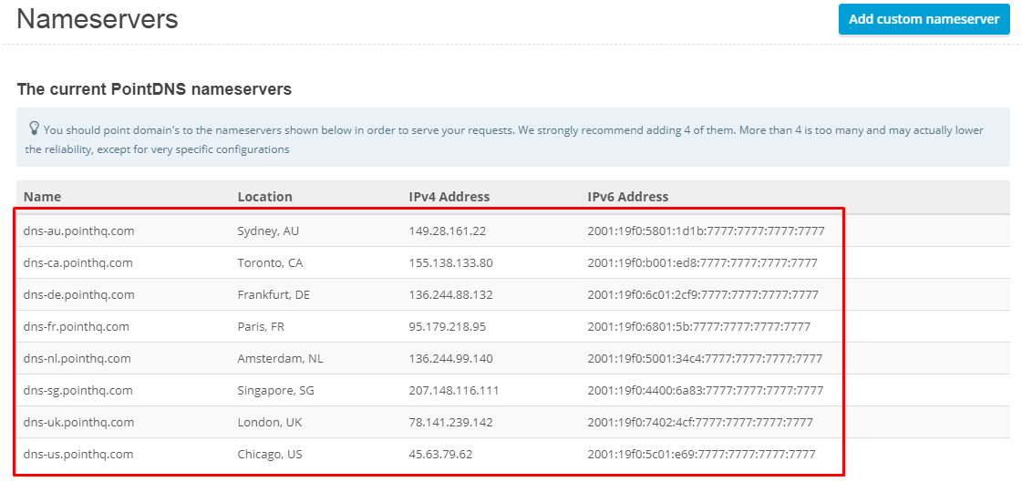Viewport: 1022px width, 482px height.
Task: Select dns-au.pointhq.com nameserver name
Action: (79, 231)
